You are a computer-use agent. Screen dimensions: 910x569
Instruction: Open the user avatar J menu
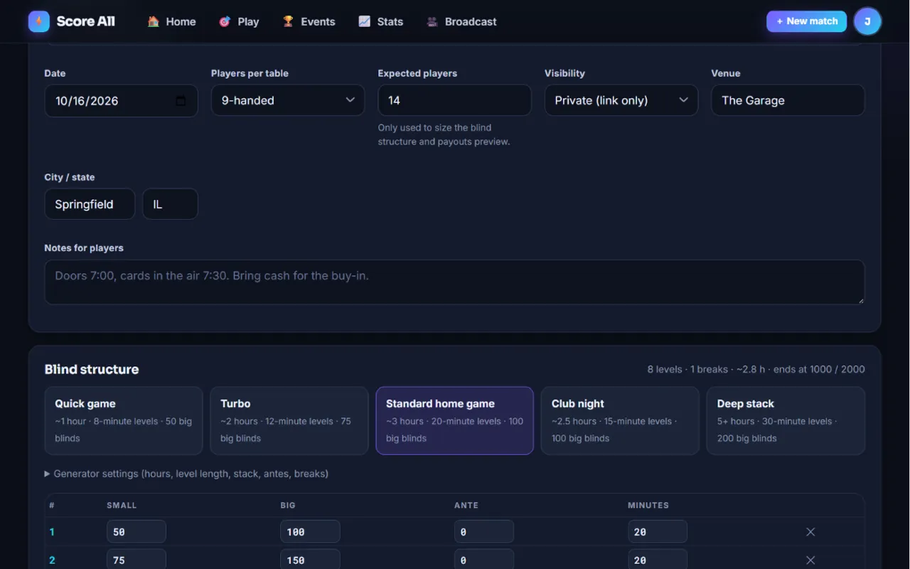pos(867,21)
